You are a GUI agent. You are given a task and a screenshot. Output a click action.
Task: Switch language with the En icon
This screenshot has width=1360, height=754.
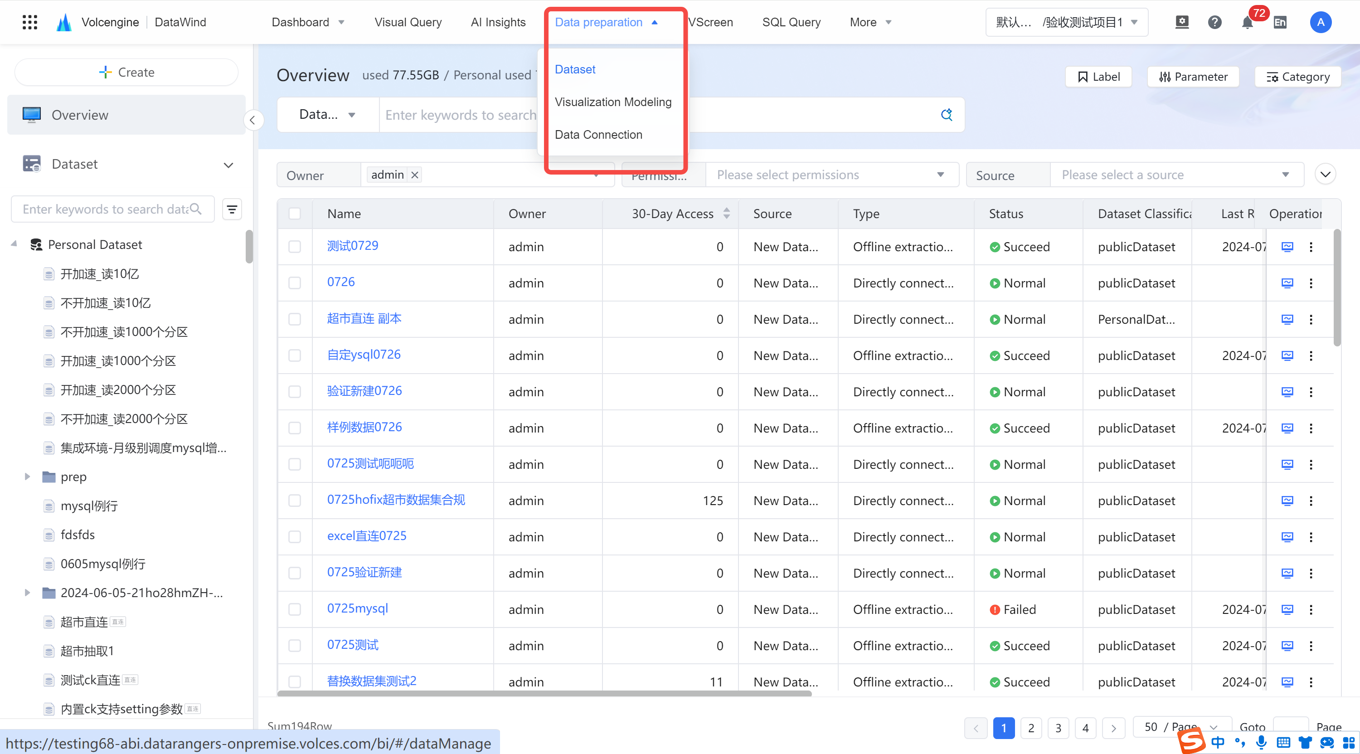[x=1280, y=22]
